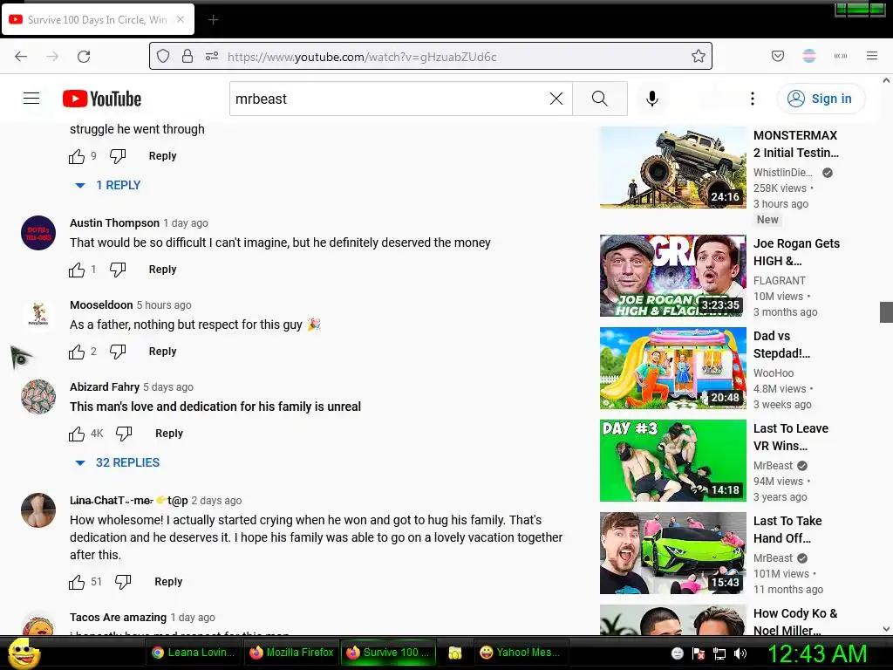Dislike Mooseldoon's comment
The width and height of the screenshot is (893, 670).
tap(118, 352)
